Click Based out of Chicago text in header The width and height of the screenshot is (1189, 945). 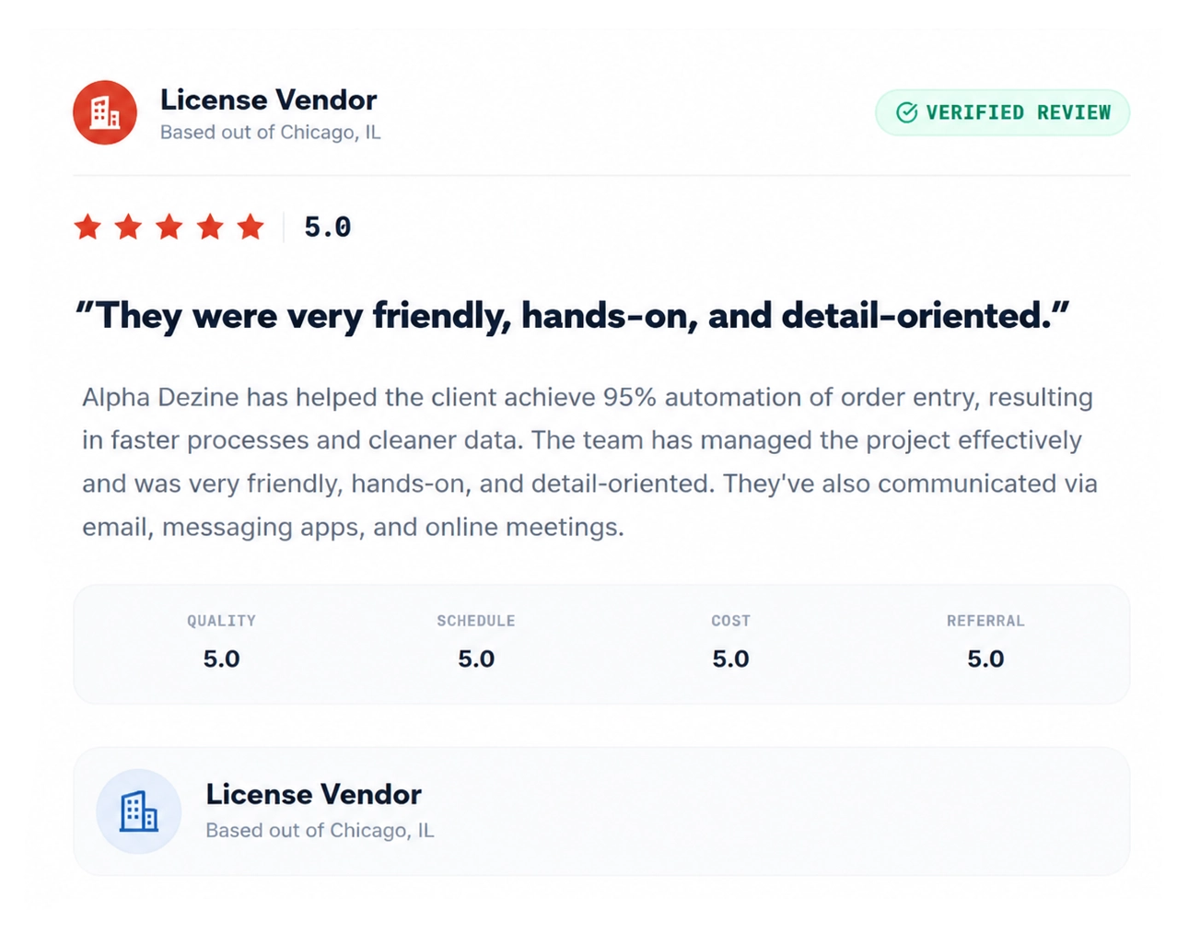(x=271, y=133)
